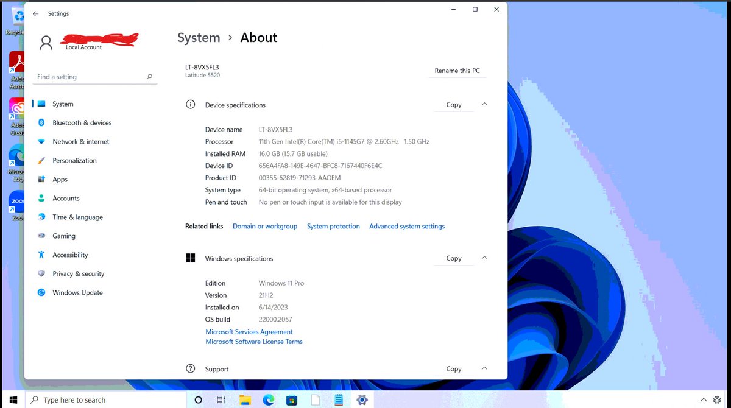Click the Find a setting search box
Screen dimensions: 731x408
[x=95, y=77]
